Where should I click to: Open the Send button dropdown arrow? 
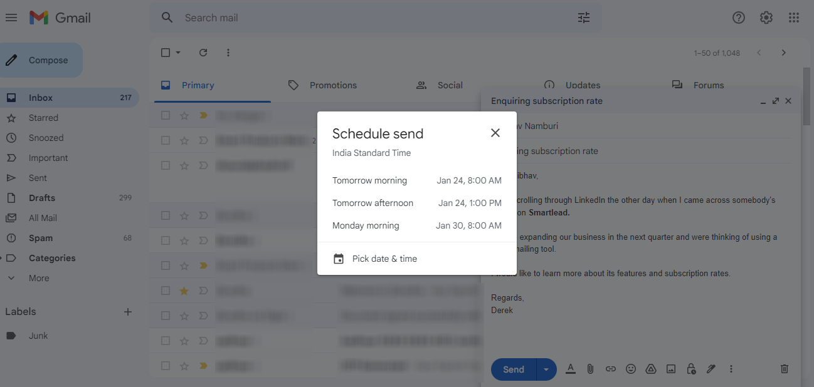click(546, 369)
